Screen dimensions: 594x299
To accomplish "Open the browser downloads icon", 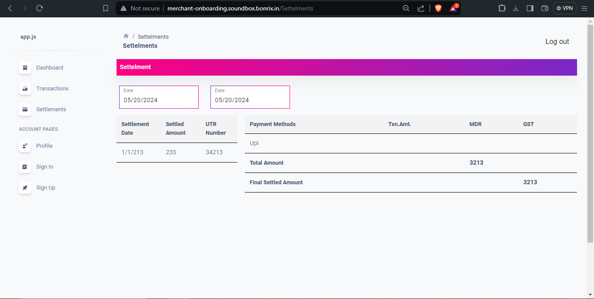I will (x=516, y=8).
